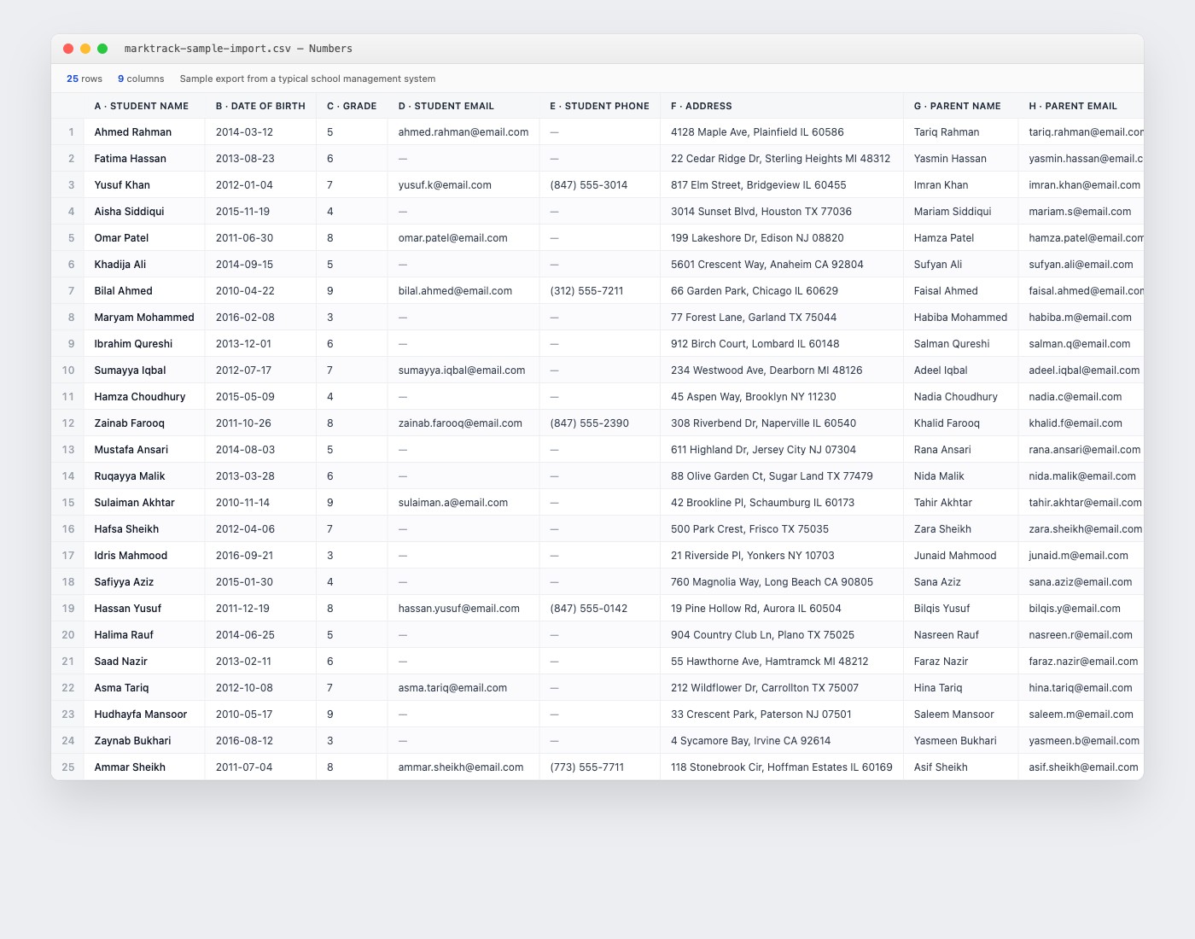The width and height of the screenshot is (1195, 939).
Task: Select the email yusuf.k@email.com
Action: coord(463,185)
